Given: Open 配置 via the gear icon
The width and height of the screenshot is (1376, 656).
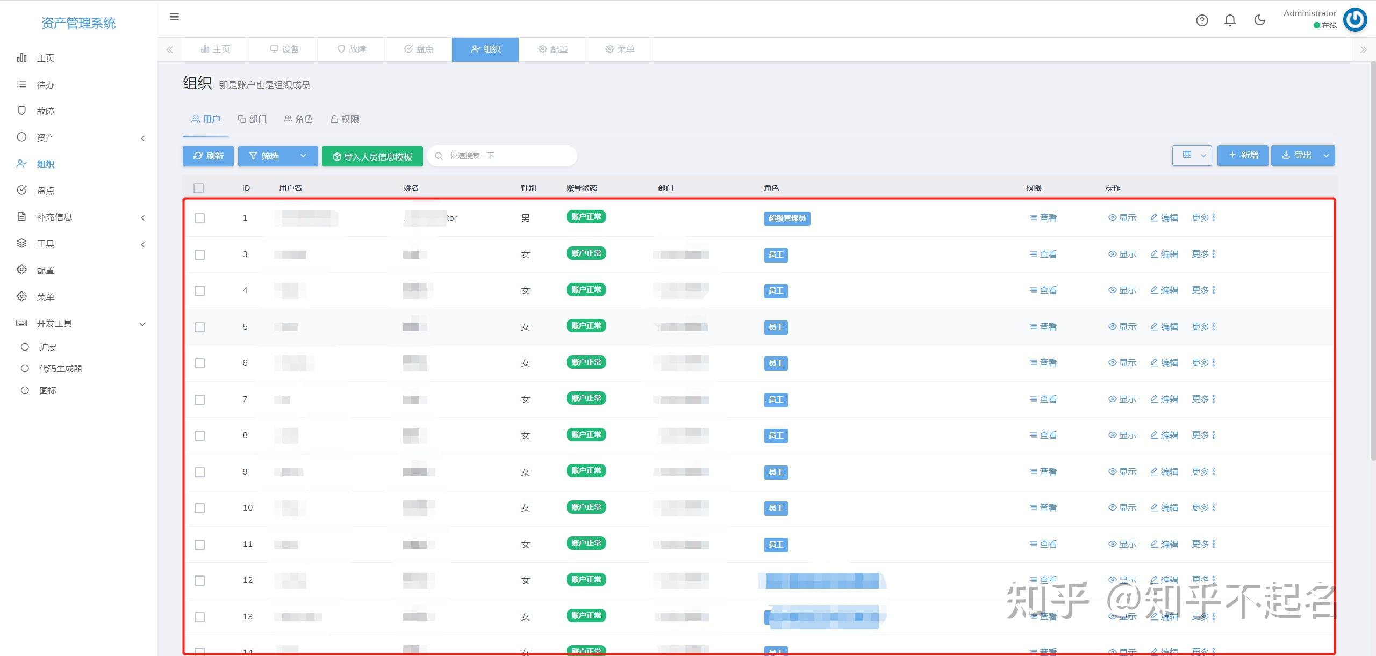Looking at the screenshot, I should click(x=21, y=269).
